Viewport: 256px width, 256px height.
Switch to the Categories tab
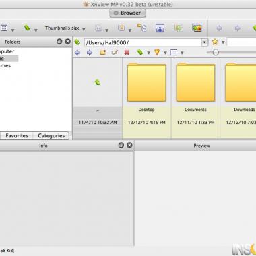coord(51,135)
